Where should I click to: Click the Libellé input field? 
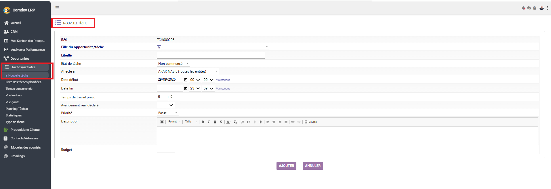pos(211,55)
